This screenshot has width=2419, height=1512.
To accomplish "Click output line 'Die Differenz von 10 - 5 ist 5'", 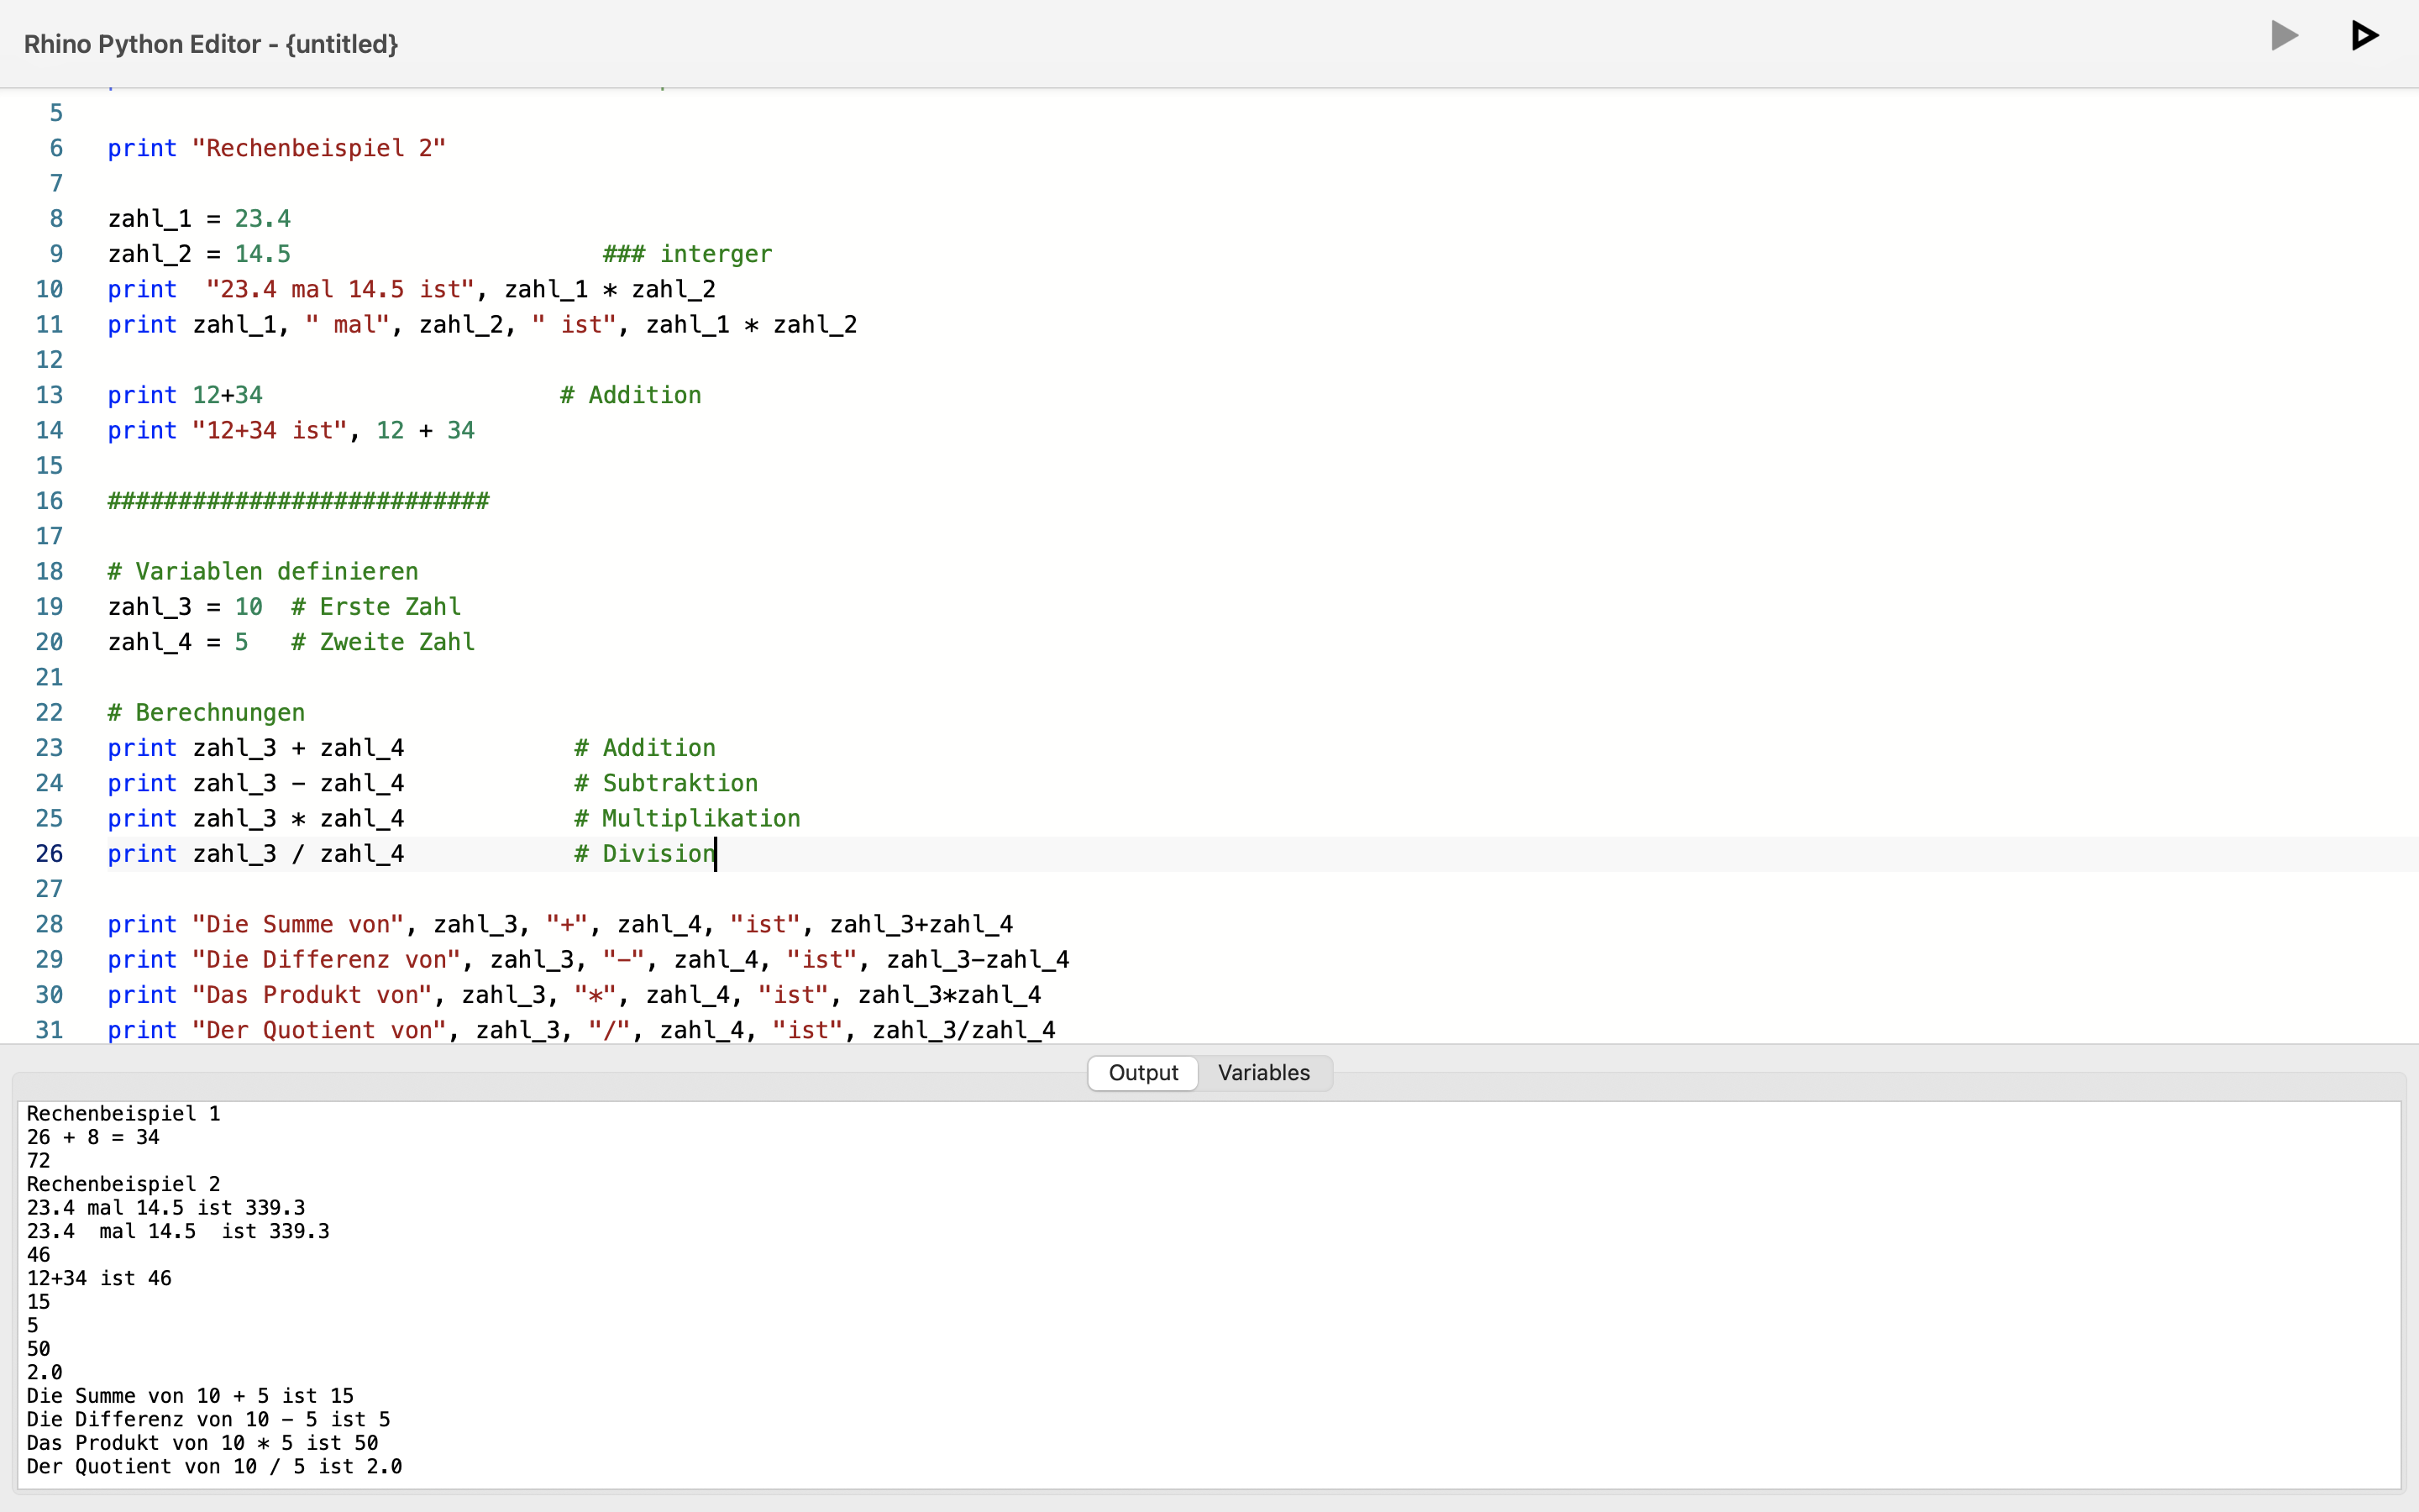I will pos(208,1419).
